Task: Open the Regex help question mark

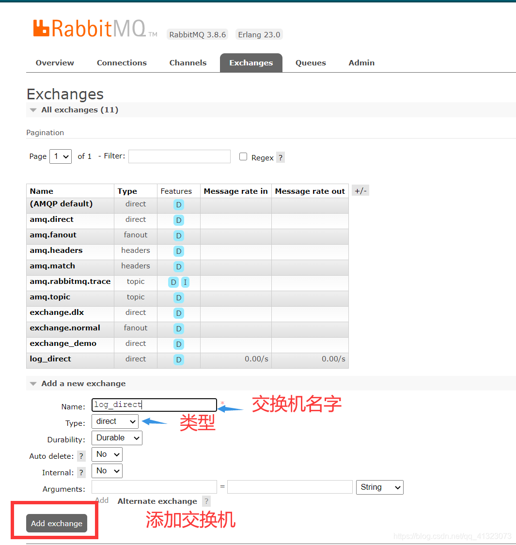Action: coord(281,157)
